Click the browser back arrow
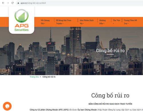The height and width of the screenshot is (111, 143). [3, 3]
